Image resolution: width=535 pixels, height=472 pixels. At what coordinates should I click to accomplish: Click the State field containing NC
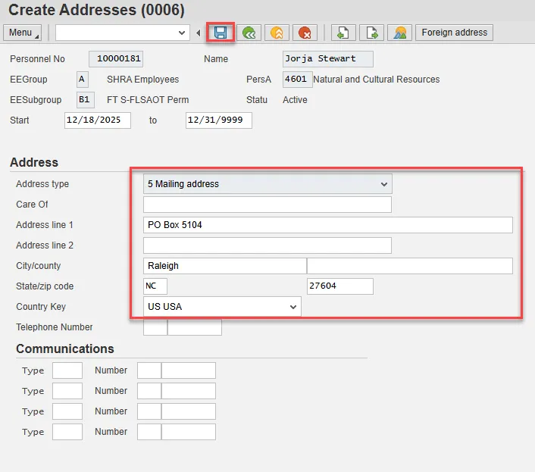(x=155, y=286)
